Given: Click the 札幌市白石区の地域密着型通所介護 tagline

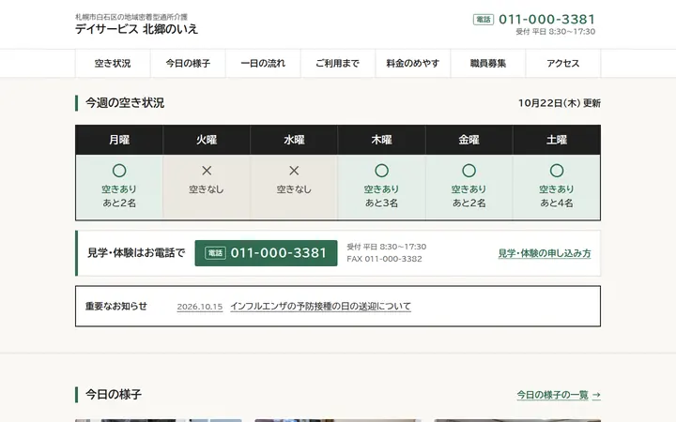Looking at the screenshot, I should coord(131,17).
